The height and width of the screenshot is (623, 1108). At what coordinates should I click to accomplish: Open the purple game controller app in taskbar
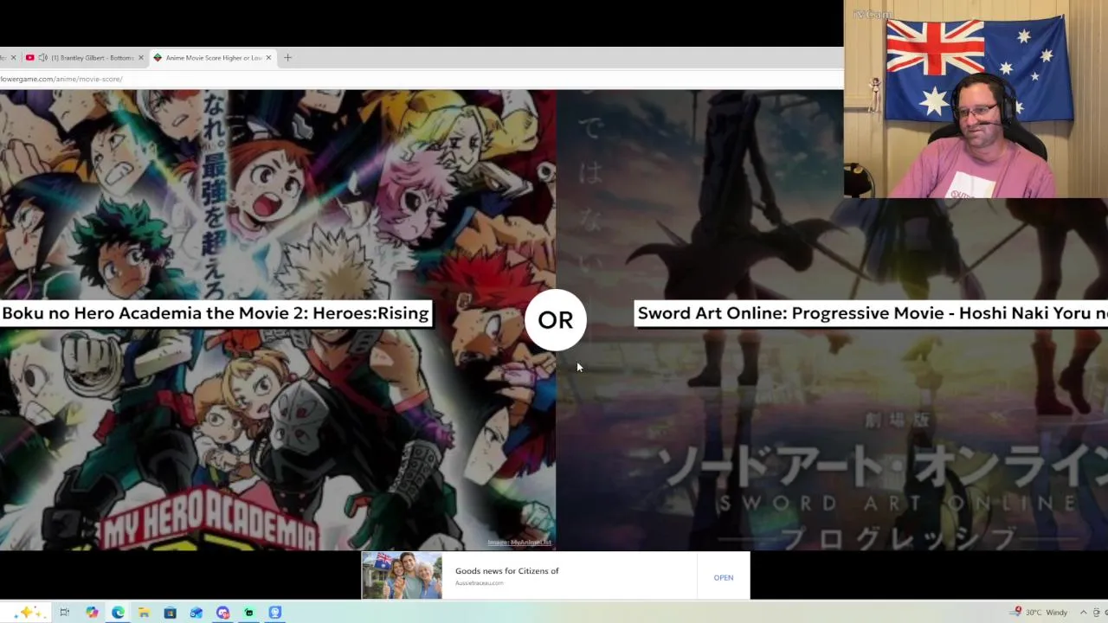click(222, 613)
